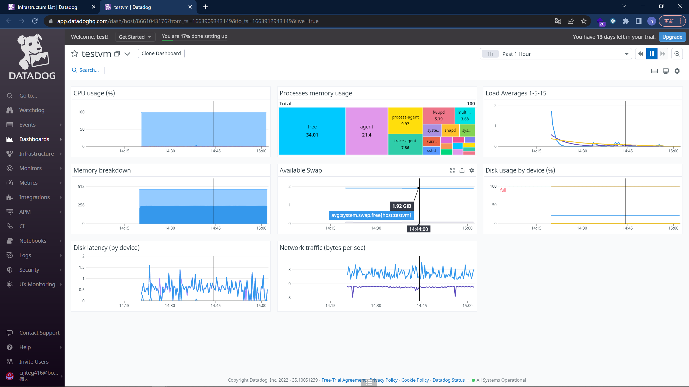Click the Logs sidebar icon
The height and width of the screenshot is (387, 689).
click(10, 255)
